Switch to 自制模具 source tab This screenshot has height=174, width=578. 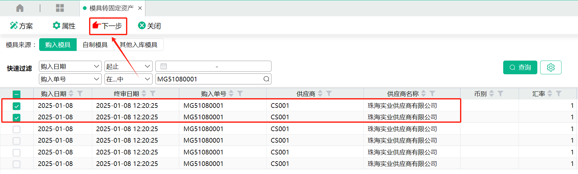click(x=95, y=45)
